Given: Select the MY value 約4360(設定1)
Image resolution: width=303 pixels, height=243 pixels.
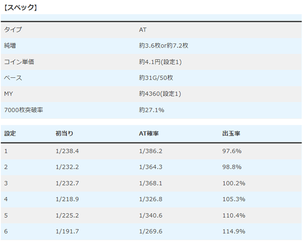Looking at the screenshot, I should click(x=160, y=94).
